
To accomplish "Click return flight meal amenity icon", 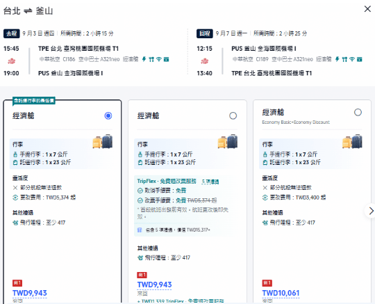I will [344, 59].
